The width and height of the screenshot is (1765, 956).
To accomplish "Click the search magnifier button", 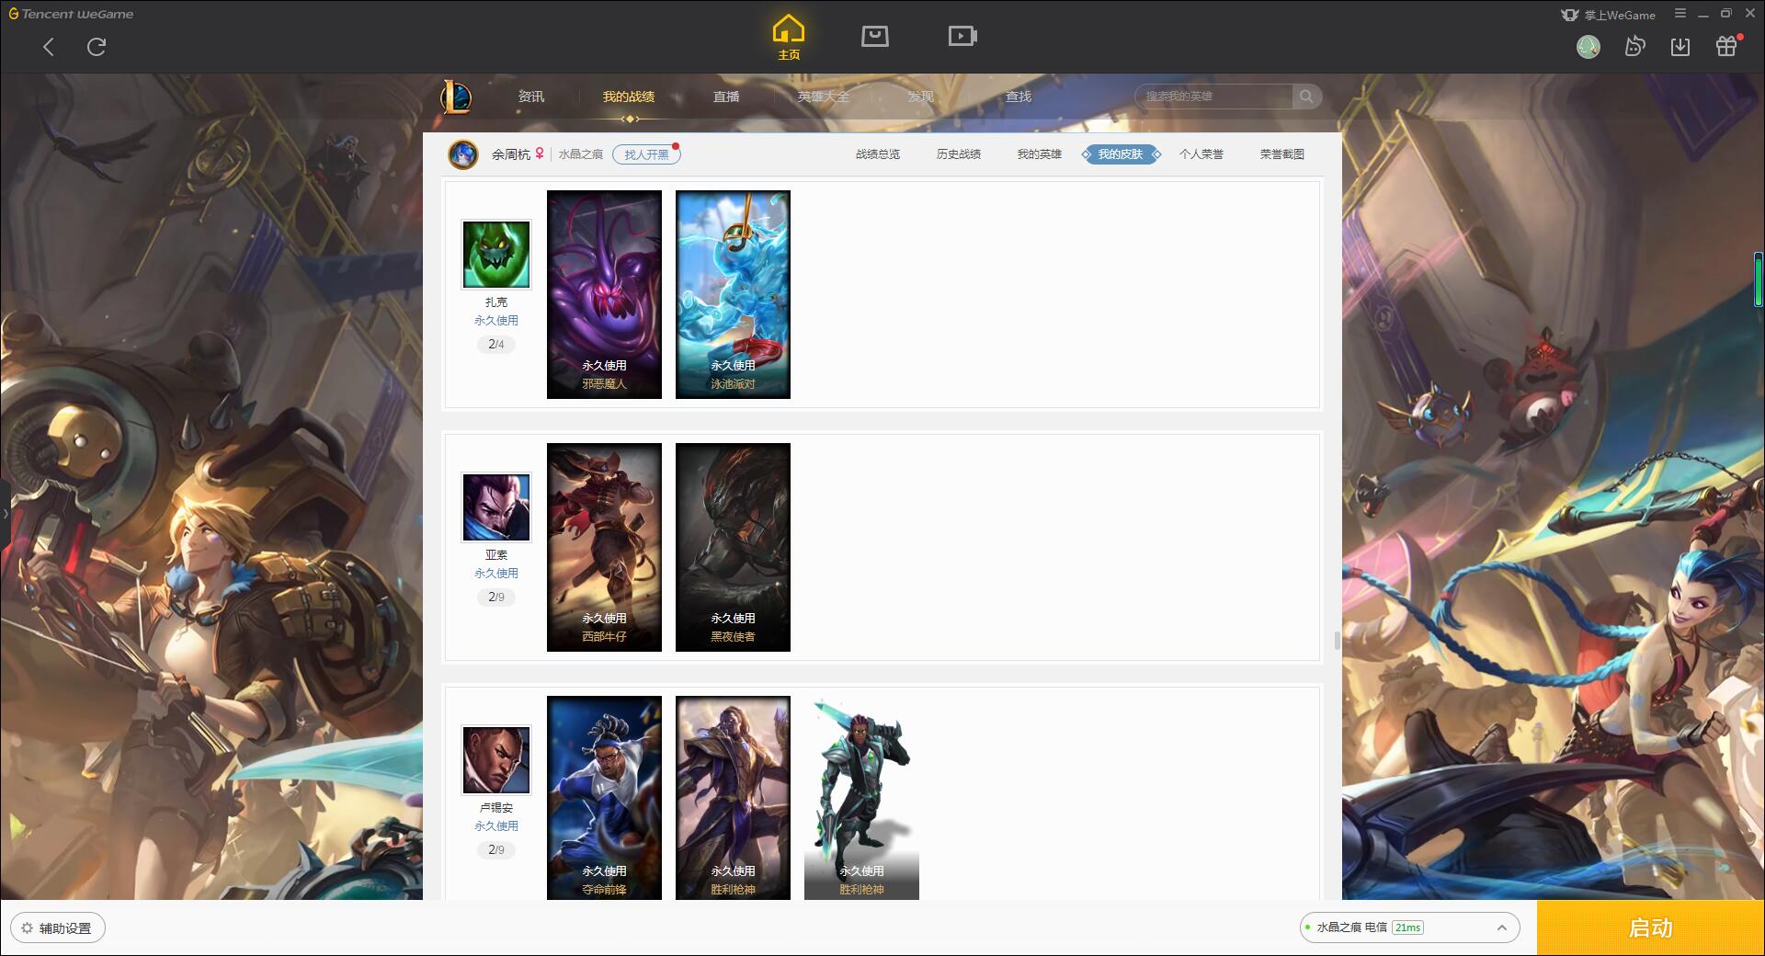I will coord(1306,97).
